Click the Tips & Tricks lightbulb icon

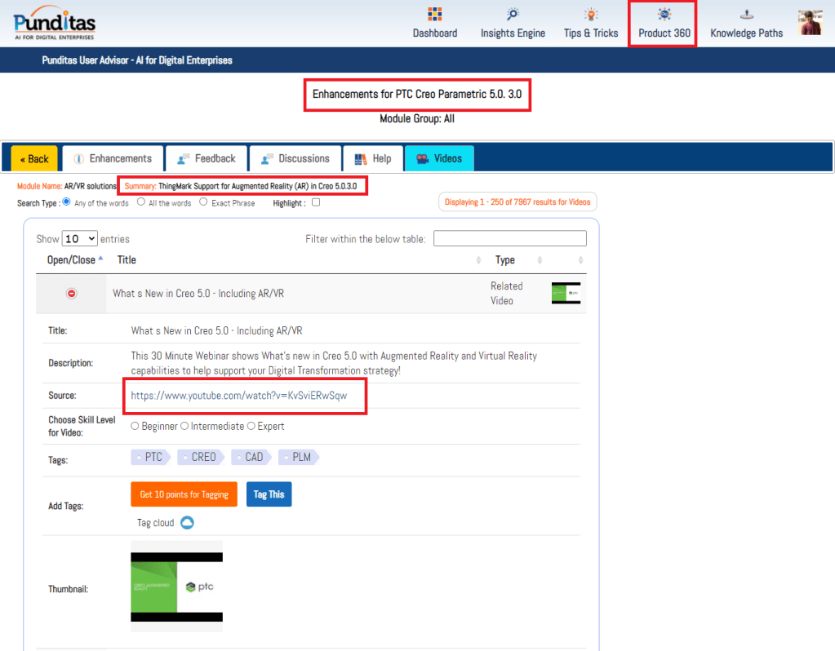(x=590, y=15)
